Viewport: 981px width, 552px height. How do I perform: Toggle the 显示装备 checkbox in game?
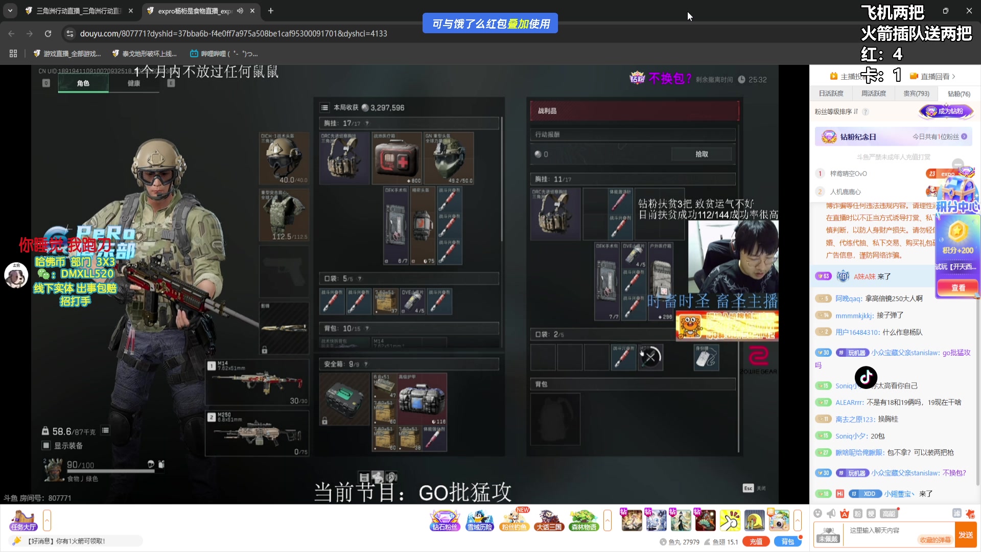pyautogui.click(x=46, y=445)
